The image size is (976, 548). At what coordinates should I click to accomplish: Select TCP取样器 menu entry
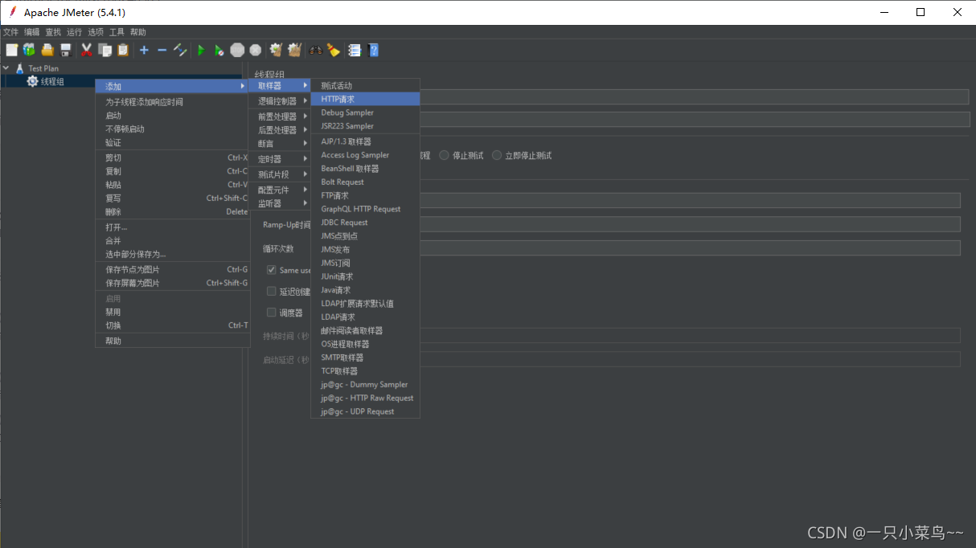pos(365,371)
